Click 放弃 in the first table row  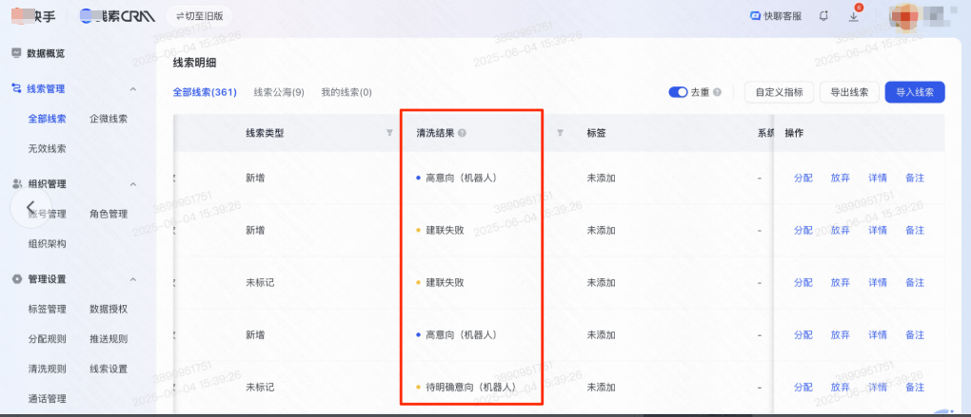841,178
